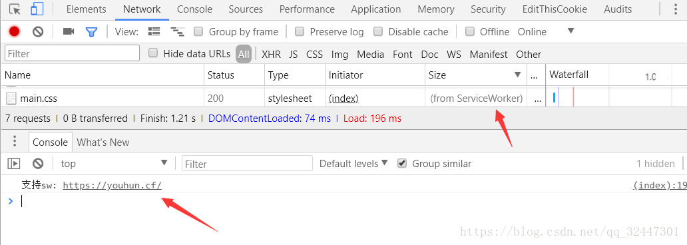Open the What's New drawer tab
Screen dimensions: 687x245
pos(103,142)
